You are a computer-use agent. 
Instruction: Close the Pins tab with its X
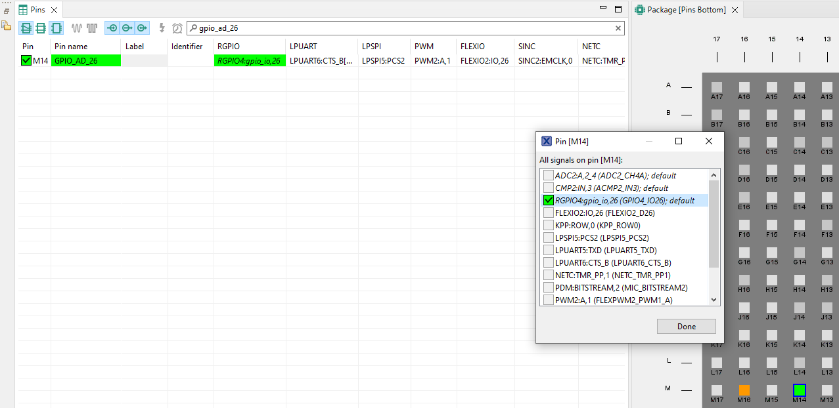click(55, 10)
